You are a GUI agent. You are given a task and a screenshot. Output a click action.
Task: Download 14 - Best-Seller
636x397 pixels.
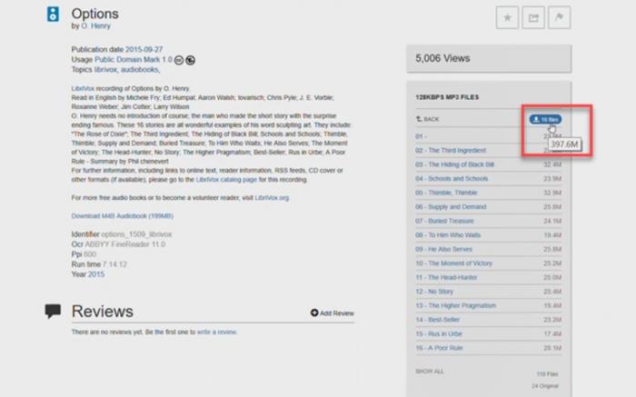click(437, 320)
